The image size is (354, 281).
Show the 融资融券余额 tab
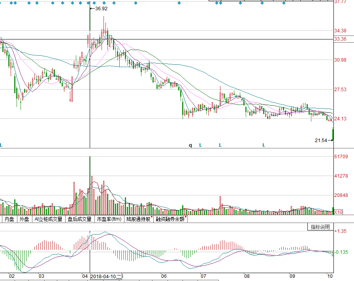pyautogui.click(x=170, y=219)
